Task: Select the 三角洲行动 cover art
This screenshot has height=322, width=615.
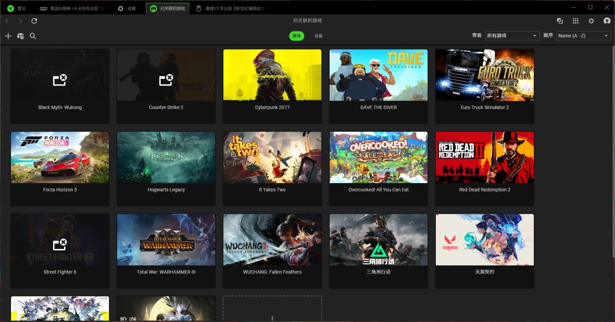Action: [379, 239]
